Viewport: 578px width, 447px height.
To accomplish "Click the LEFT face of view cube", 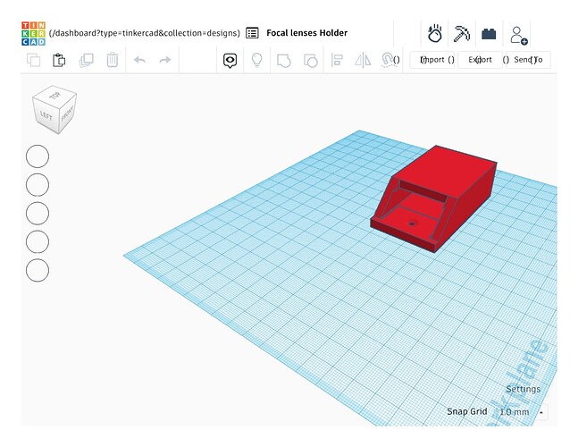I will [x=46, y=115].
